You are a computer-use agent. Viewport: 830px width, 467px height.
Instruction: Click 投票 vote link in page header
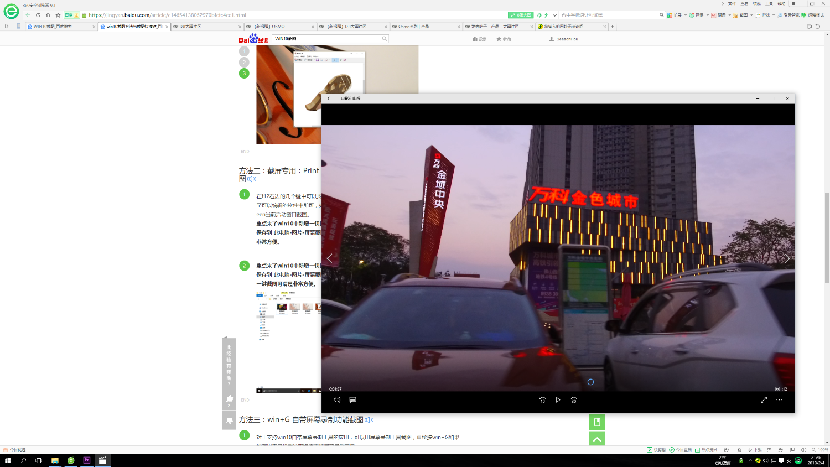479,39
